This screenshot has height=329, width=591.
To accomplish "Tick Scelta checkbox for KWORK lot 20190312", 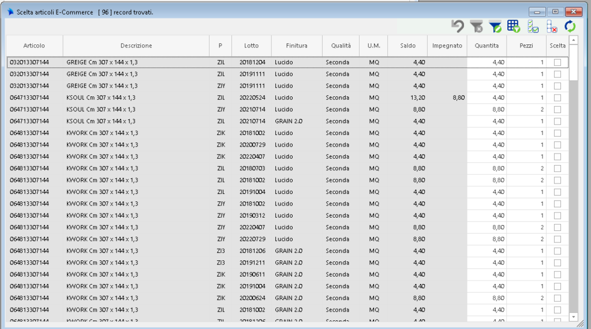I will pyautogui.click(x=558, y=215).
